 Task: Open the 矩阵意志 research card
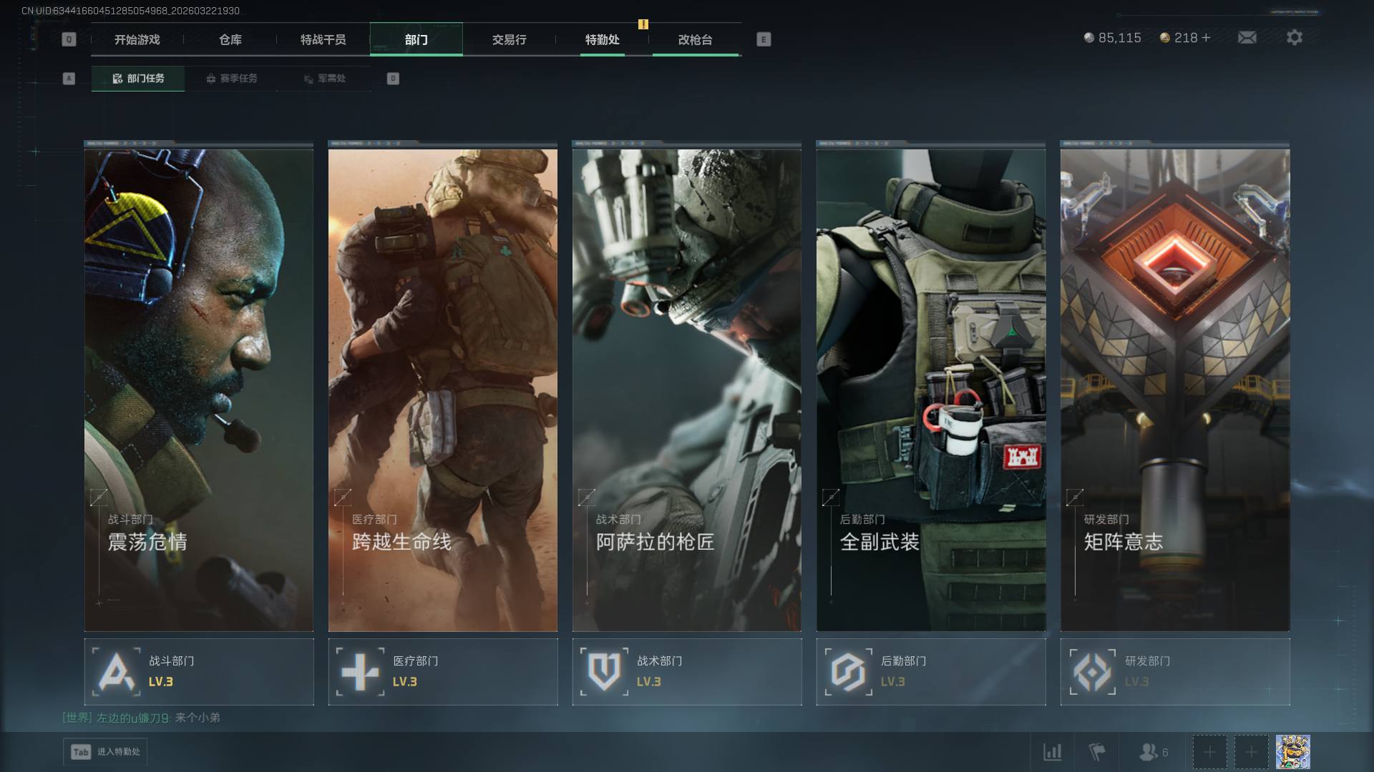click(x=1174, y=390)
